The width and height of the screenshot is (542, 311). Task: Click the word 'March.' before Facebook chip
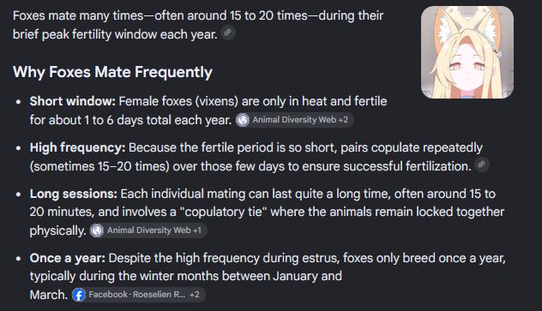pos(48,295)
